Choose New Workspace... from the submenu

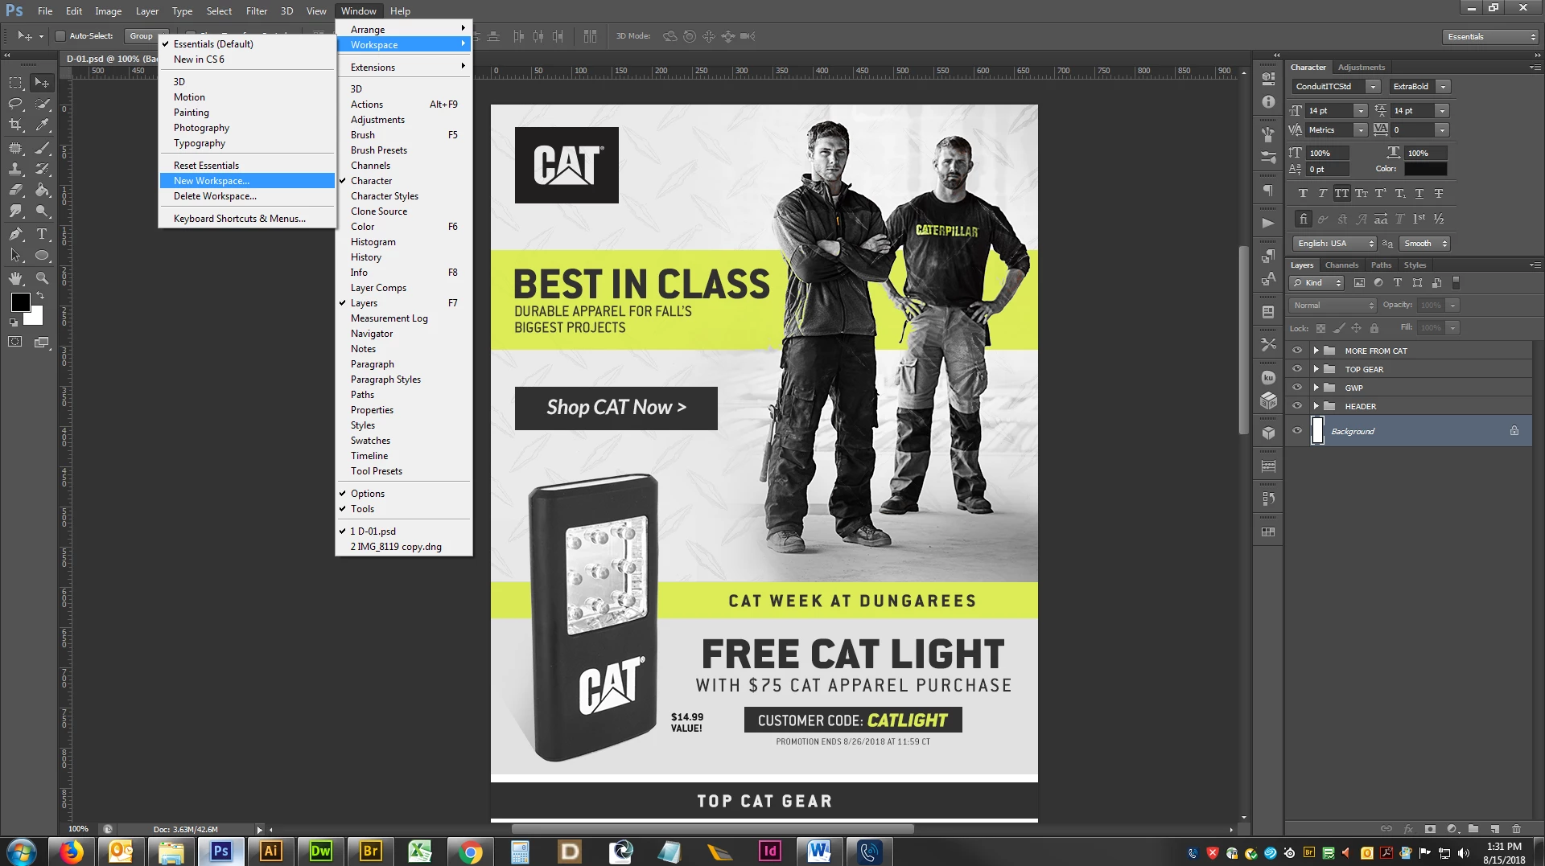[247, 181]
